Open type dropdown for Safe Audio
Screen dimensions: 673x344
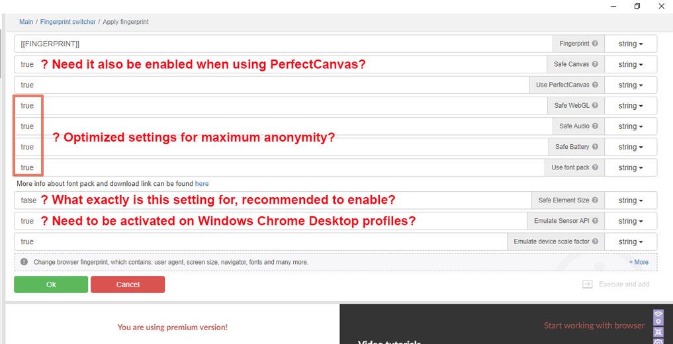pyautogui.click(x=631, y=126)
